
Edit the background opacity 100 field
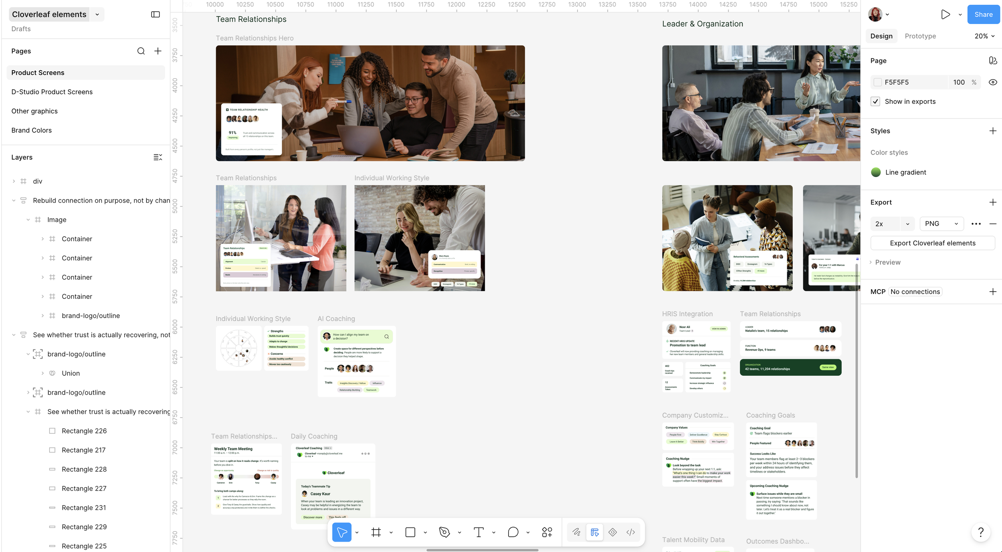tap(959, 82)
